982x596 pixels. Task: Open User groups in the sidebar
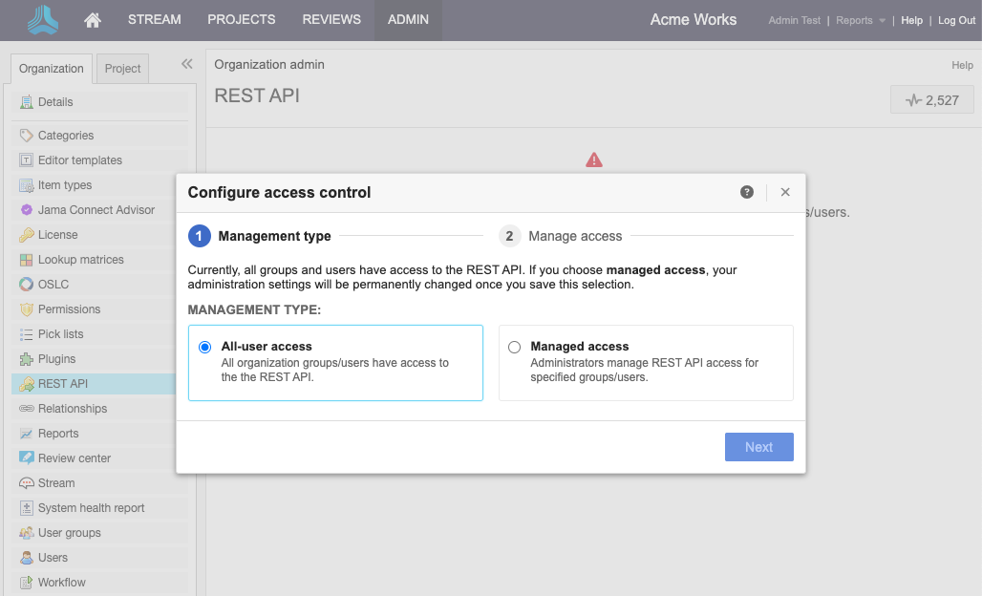(99, 533)
